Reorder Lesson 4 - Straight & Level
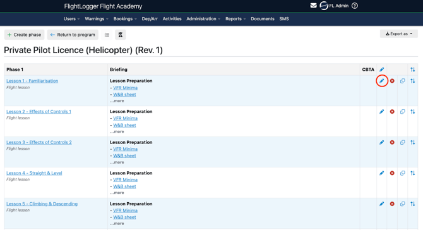 click(x=413, y=173)
